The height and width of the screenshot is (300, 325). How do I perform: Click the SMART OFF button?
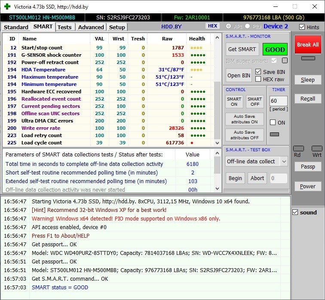click(255, 101)
